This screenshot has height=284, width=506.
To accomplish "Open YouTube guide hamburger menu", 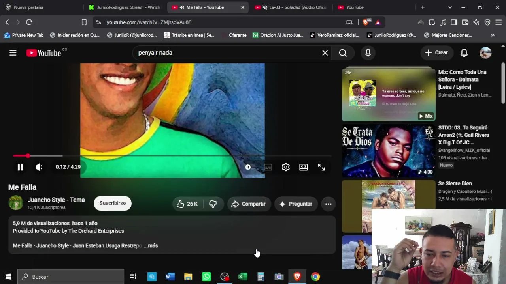I will tap(13, 53).
